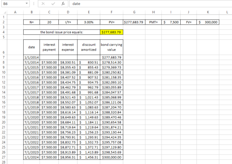The height and width of the screenshot is (164, 232).
Task: Select column H header
Action: (x=153, y=12)
